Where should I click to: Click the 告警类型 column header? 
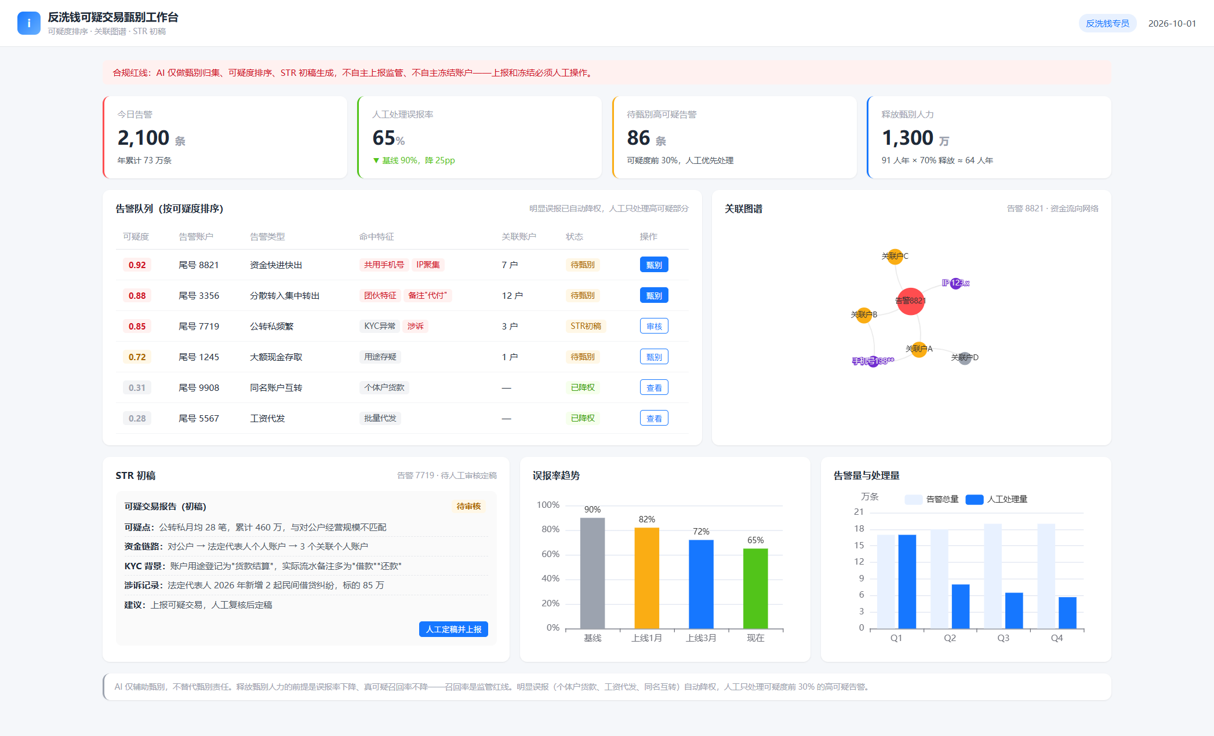[267, 236]
